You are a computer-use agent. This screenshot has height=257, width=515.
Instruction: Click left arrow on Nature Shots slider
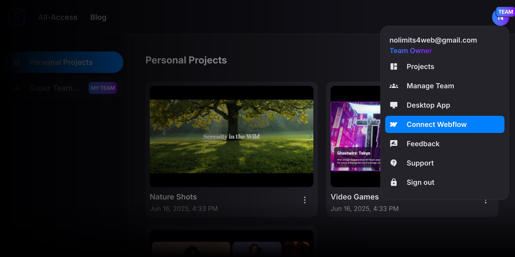coord(153,136)
